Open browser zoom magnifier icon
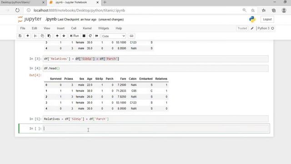The image size is (291, 164). tap(245, 10)
